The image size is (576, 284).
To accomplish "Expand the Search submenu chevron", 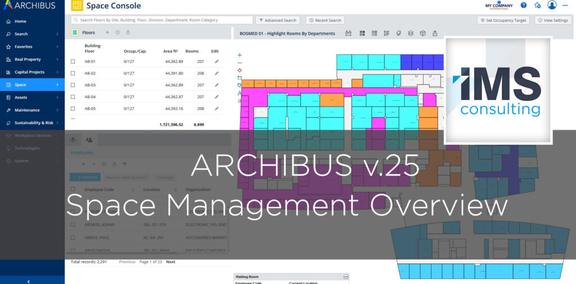I will tap(57, 34).
